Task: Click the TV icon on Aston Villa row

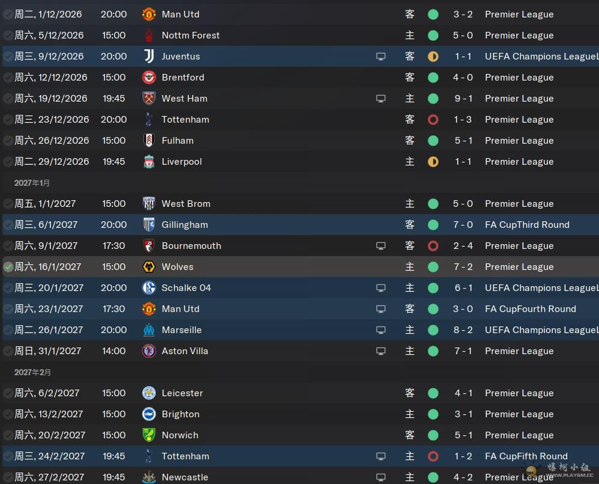Action: coord(381,351)
